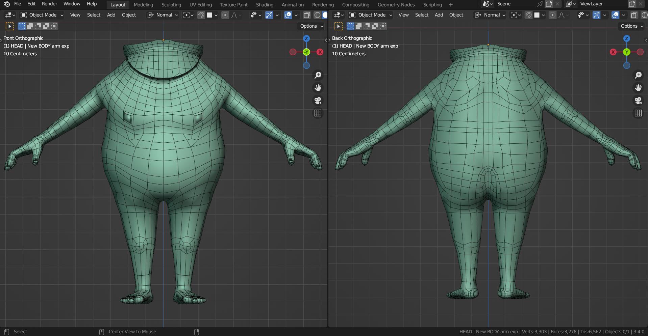
Task: Toggle X-ray in right viewport header
Action: 634,15
